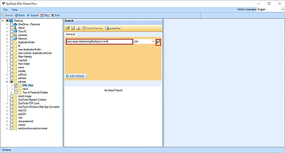Check the New folder checkbox

point(12,64)
